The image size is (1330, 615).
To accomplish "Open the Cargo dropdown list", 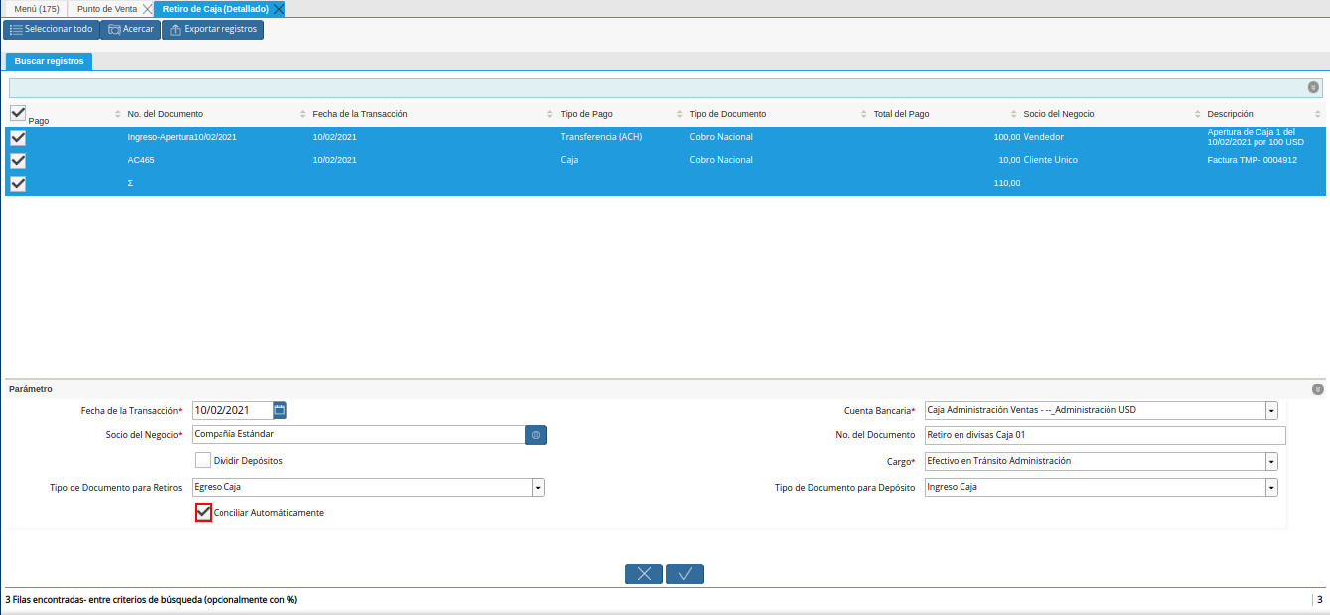I will click(x=1271, y=461).
